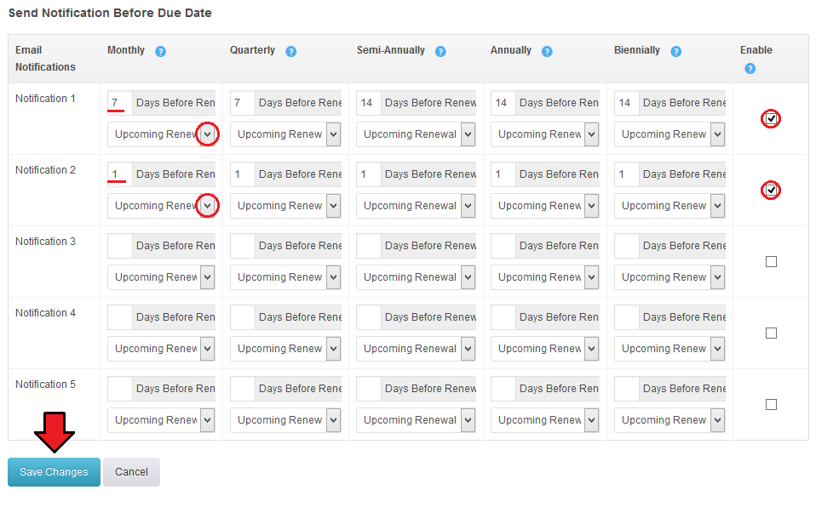Open the Quarterly column help icon
816x507 pixels.
coord(291,52)
